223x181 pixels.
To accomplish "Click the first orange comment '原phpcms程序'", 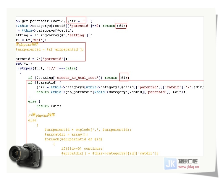I will [x=27, y=44].
